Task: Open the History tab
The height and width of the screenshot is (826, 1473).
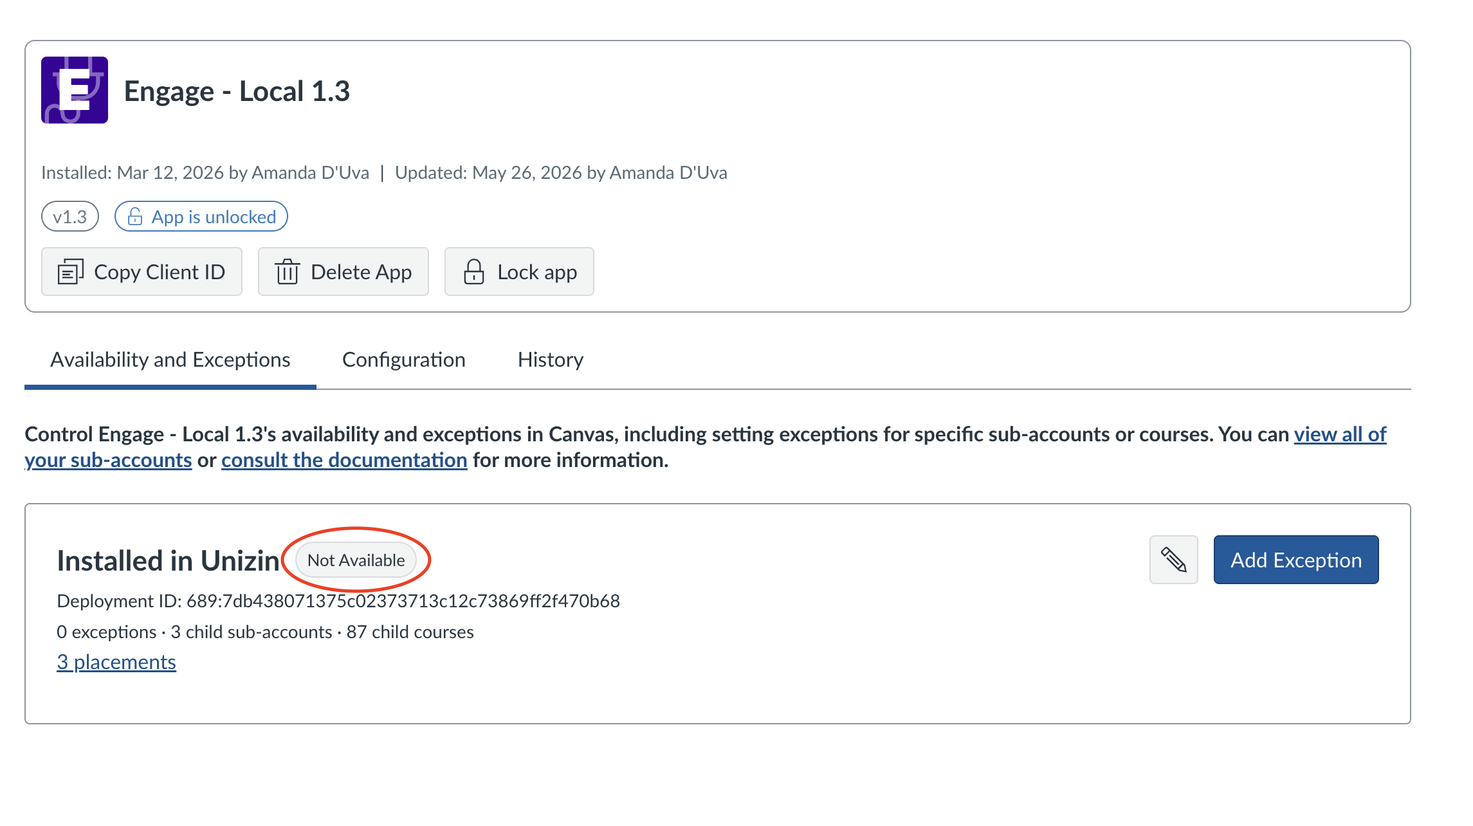Action: (551, 360)
